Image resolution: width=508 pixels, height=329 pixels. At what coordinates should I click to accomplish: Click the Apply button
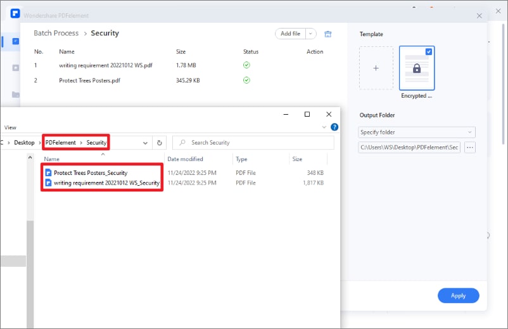pyautogui.click(x=458, y=295)
